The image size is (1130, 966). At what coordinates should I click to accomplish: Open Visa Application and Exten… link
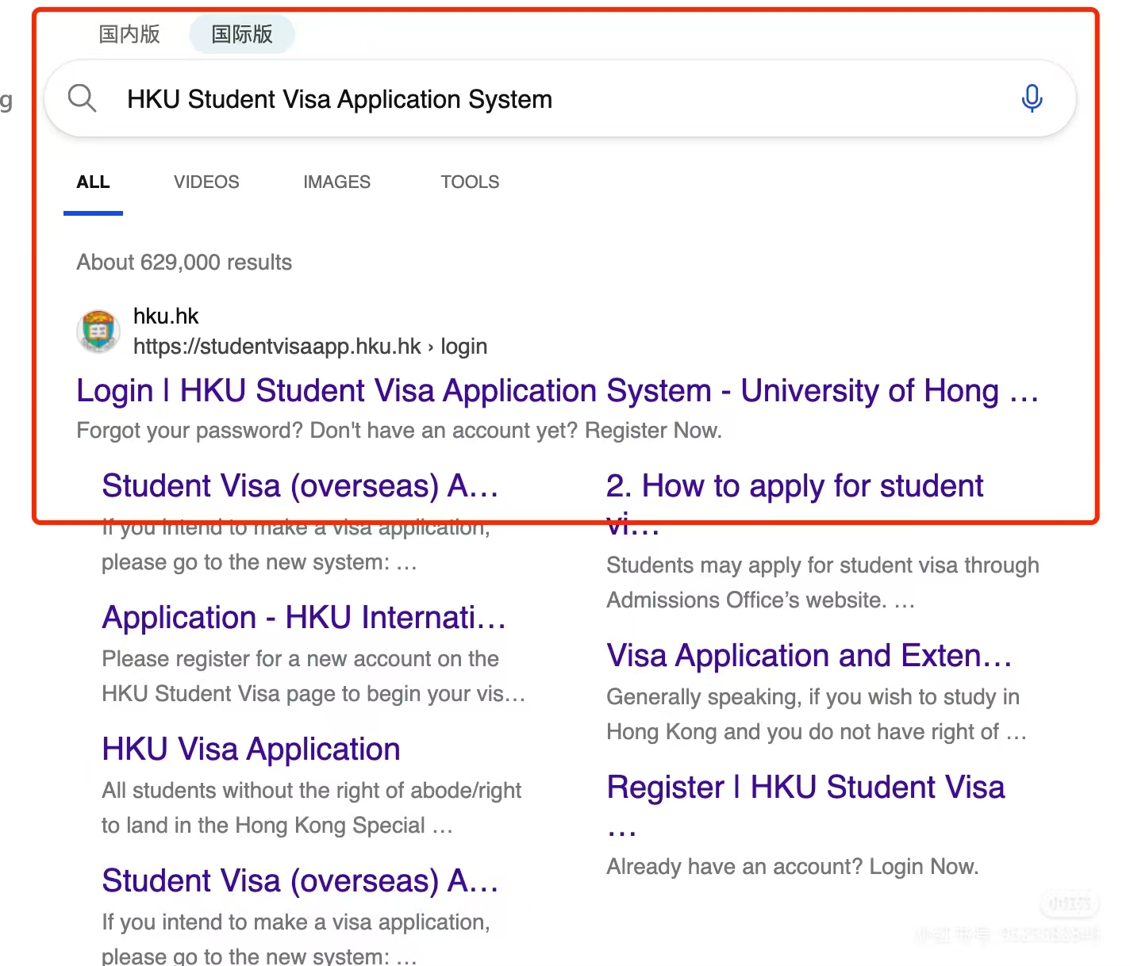click(x=809, y=656)
